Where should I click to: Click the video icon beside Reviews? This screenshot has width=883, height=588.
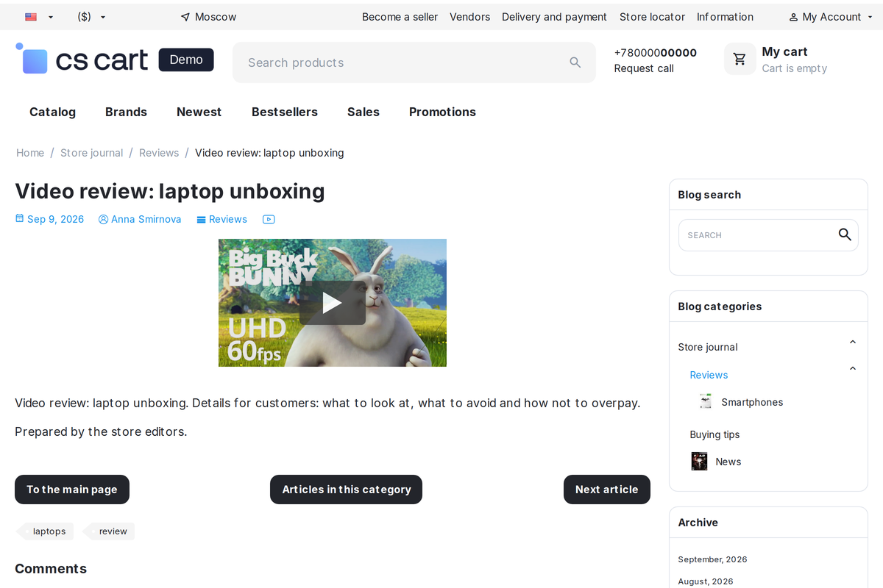click(269, 219)
